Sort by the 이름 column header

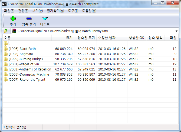click(27, 38)
